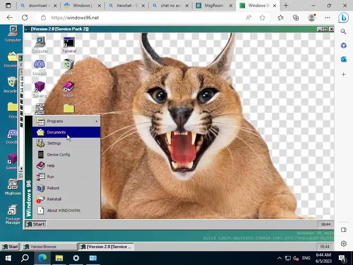Viewport: 353px width, 265px height.
Task: Switch to the 'download s' browser tab
Action: [39, 6]
